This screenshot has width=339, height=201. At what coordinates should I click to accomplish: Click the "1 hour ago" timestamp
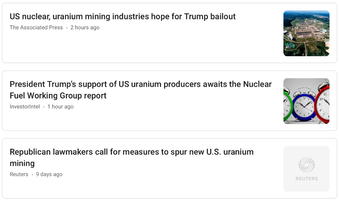[x=60, y=107]
